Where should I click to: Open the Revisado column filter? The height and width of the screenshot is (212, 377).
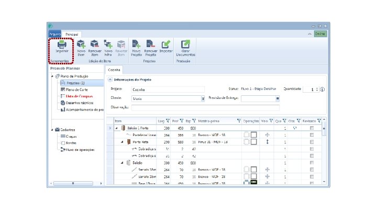point(319,121)
